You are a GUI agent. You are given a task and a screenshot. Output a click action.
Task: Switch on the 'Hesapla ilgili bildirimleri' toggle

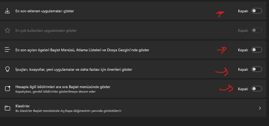pyautogui.click(x=256, y=89)
